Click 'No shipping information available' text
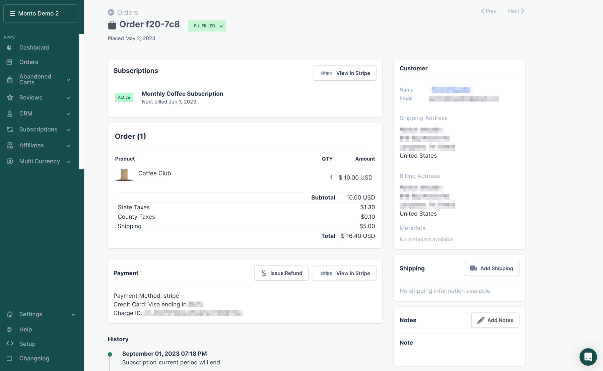 point(445,291)
